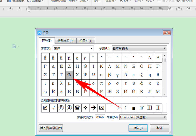Viewport: 196px width, 136px height.
Task: Pick the capital Delta Δ symbol
Action: [x=53, y=66]
